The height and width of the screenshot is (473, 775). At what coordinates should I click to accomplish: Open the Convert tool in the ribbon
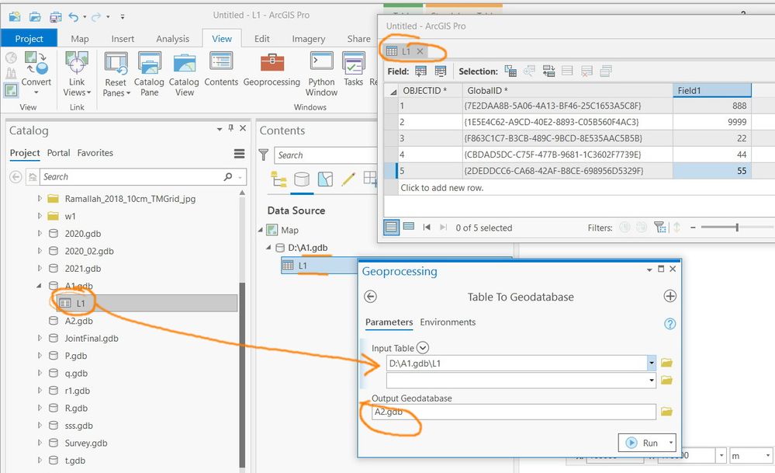[x=36, y=73]
